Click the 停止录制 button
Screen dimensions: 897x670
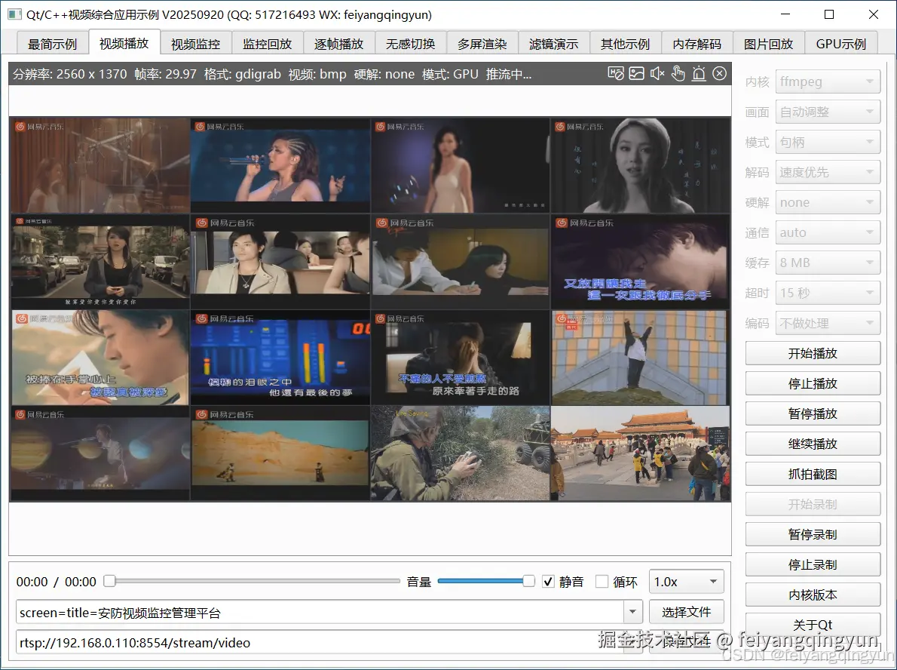(x=813, y=564)
